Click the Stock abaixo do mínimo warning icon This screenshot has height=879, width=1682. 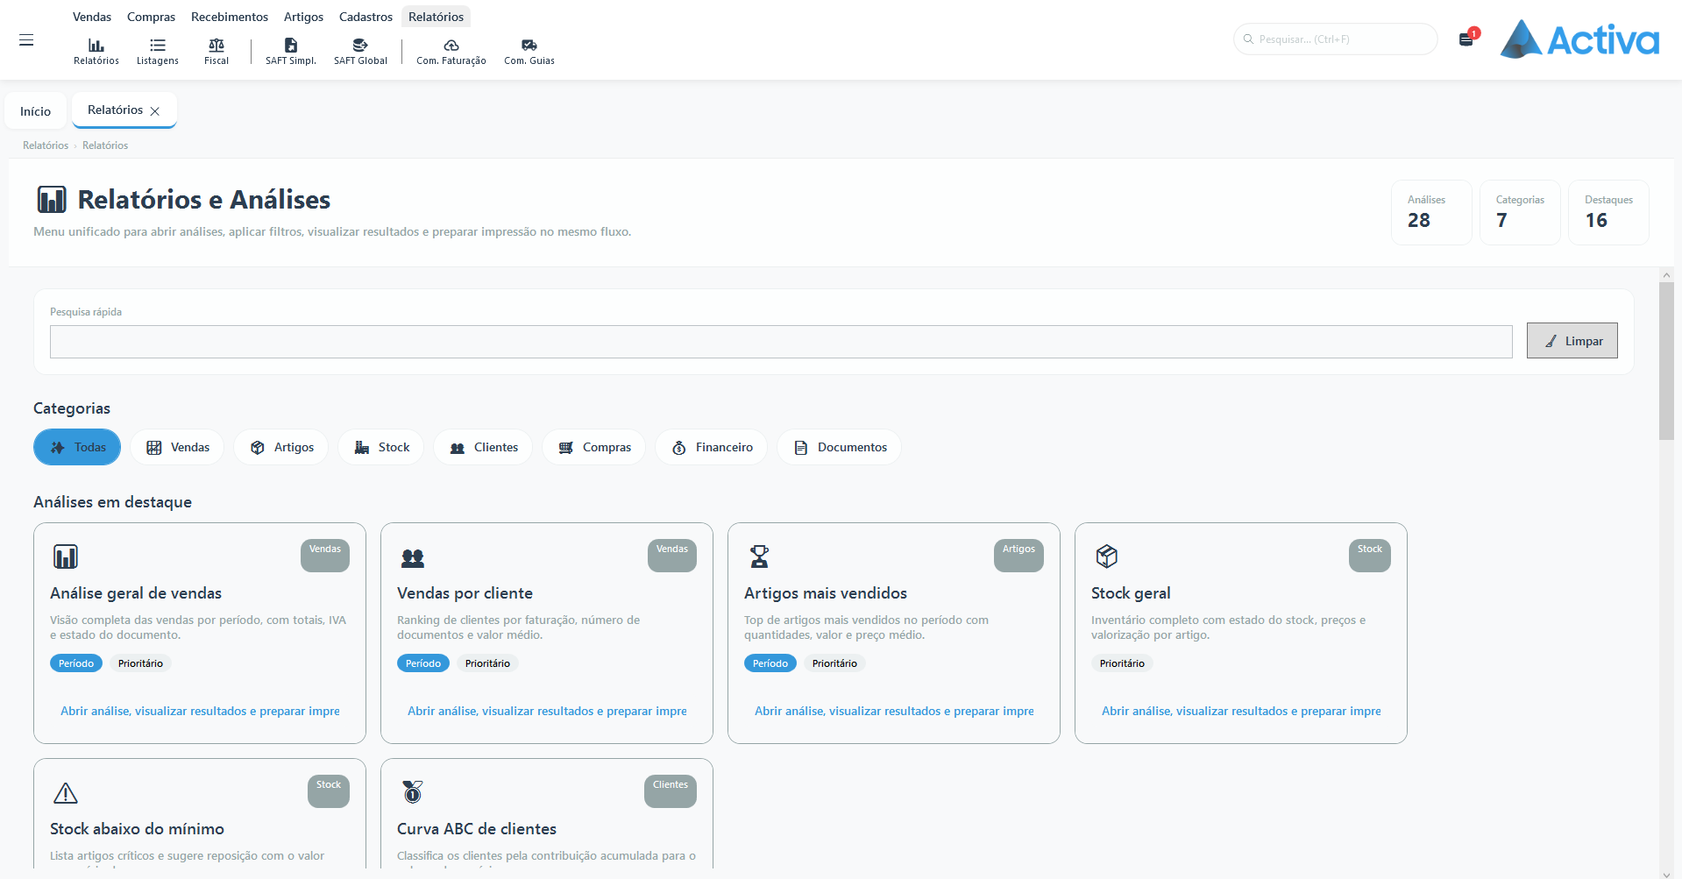tap(66, 793)
